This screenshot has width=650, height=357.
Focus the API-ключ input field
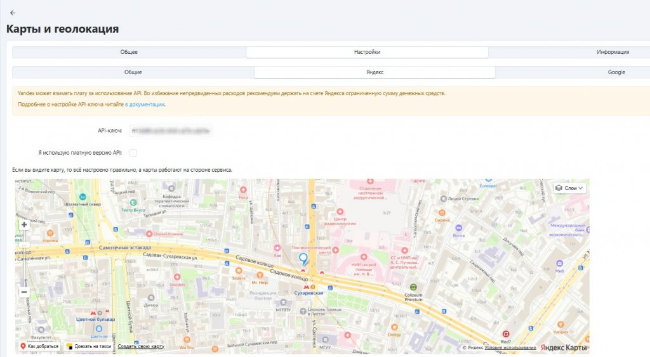tap(171, 131)
